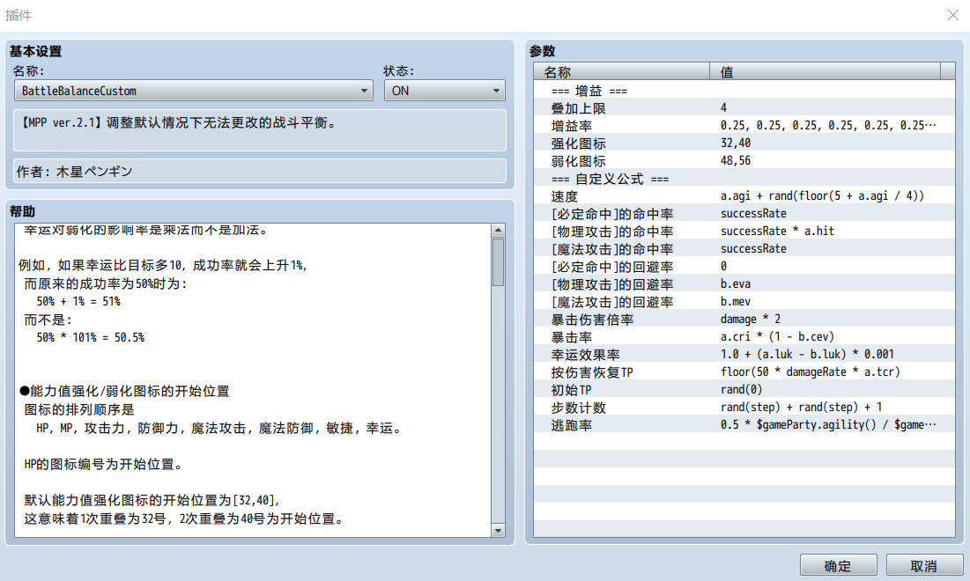Select the [魔法攻击]的命中率 parameter
The height and width of the screenshot is (581, 970).
click(x=744, y=248)
